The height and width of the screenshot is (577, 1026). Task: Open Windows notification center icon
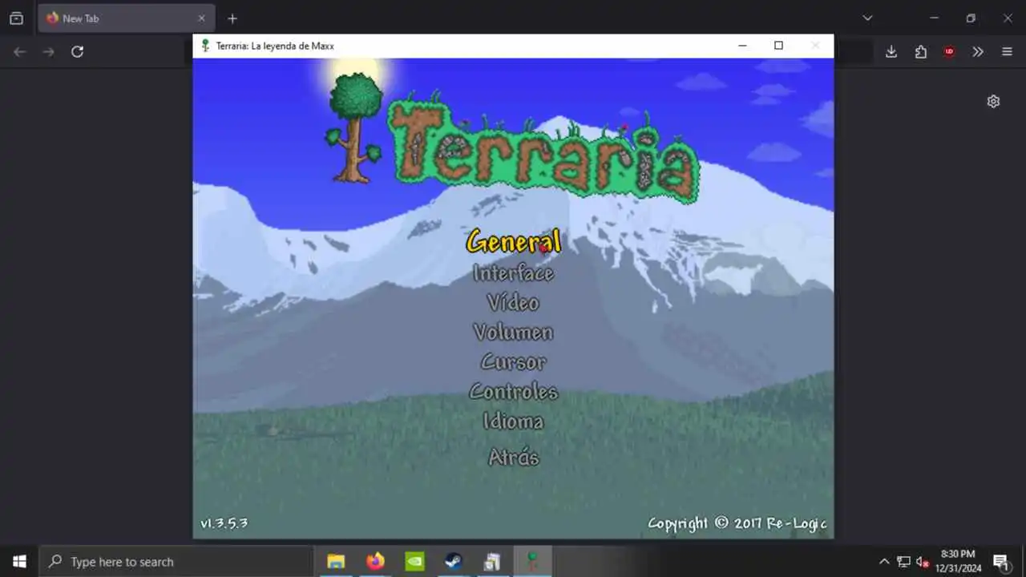[1001, 562]
